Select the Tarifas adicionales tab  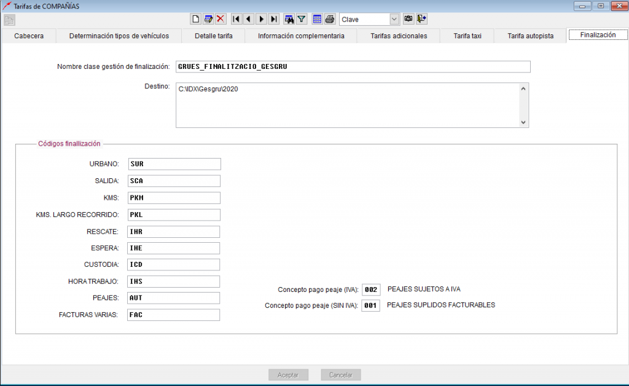point(399,36)
